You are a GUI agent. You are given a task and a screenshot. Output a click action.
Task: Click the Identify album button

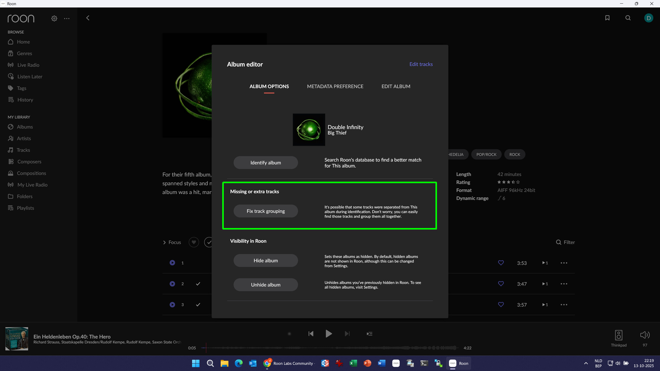pos(266,163)
